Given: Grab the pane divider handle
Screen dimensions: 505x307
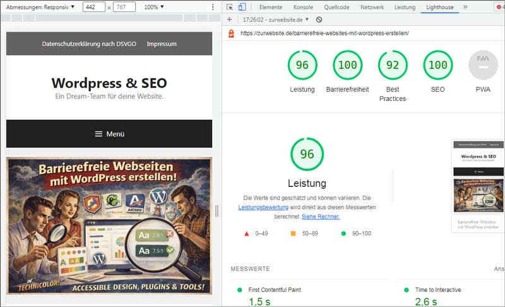Looking at the screenshot, I should click(217, 212).
